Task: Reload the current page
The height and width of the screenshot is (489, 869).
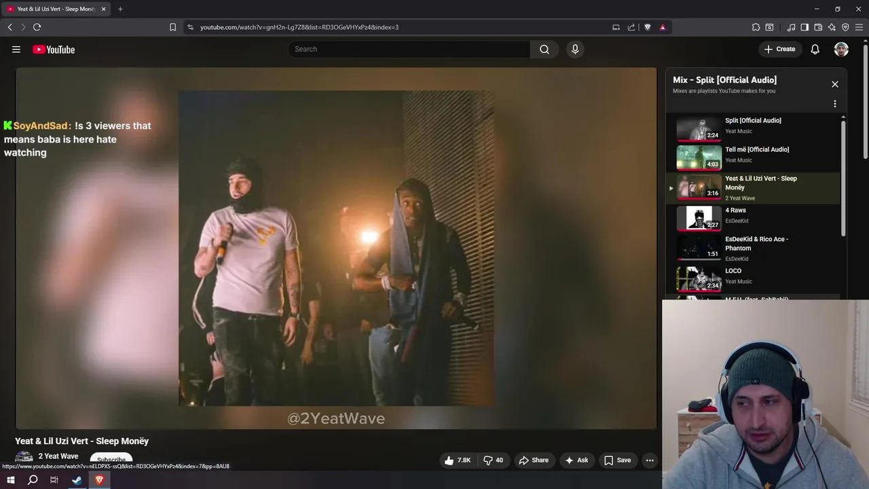Action: pos(37,27)
